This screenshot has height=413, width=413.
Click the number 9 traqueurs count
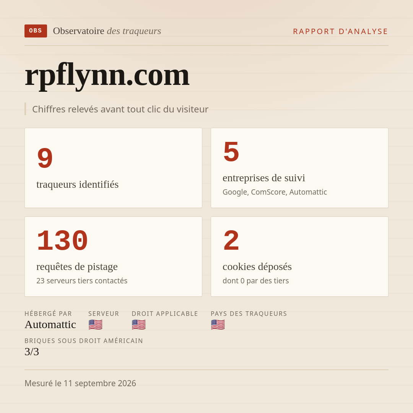point(45,159)
